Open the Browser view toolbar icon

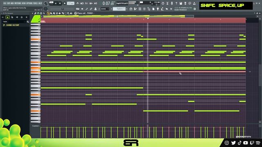(149, 9)
